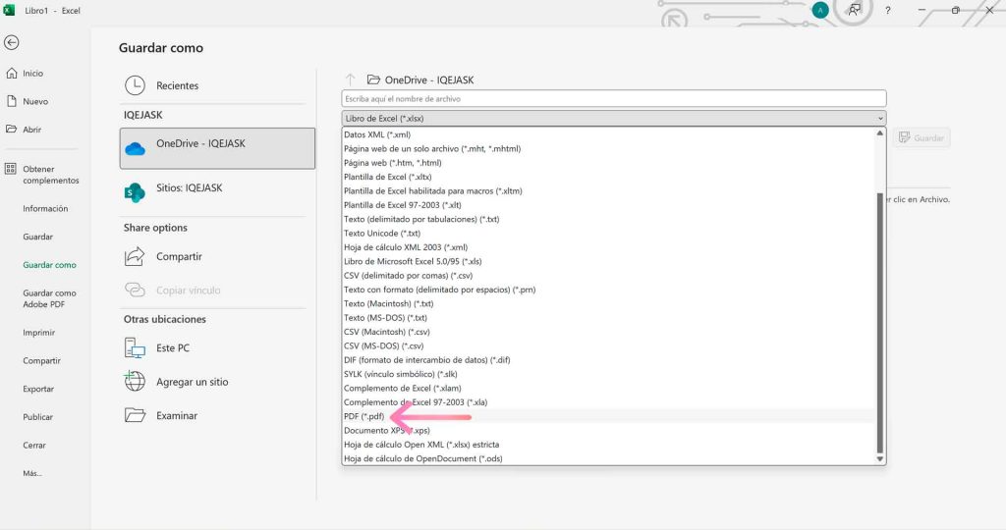Click the list scrollbar up arrow
The image size is (1006, 530).
880,133
